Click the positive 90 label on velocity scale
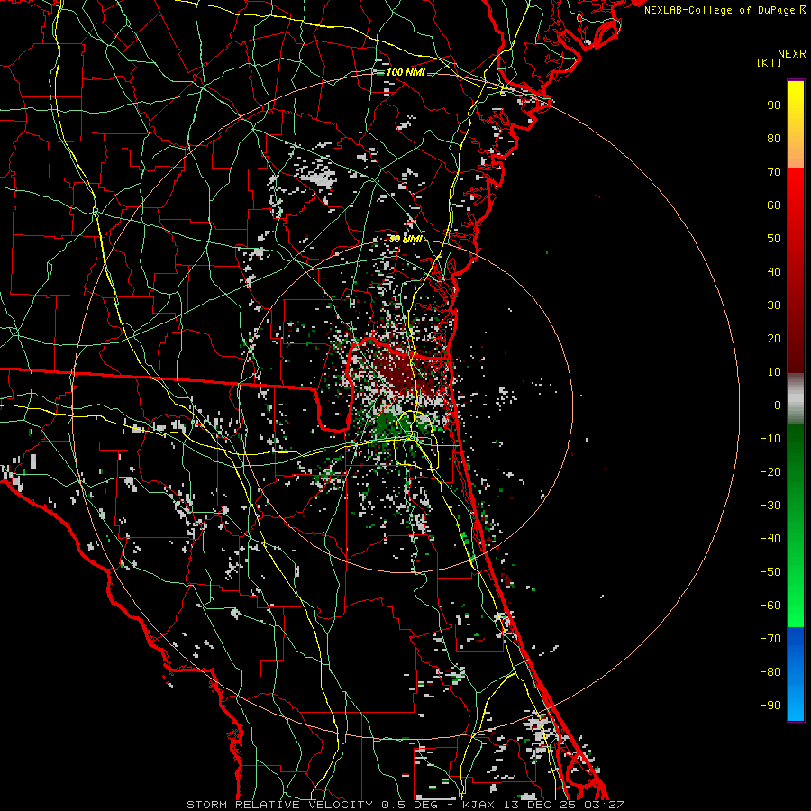The image size is (811, 811). point(773,105)
